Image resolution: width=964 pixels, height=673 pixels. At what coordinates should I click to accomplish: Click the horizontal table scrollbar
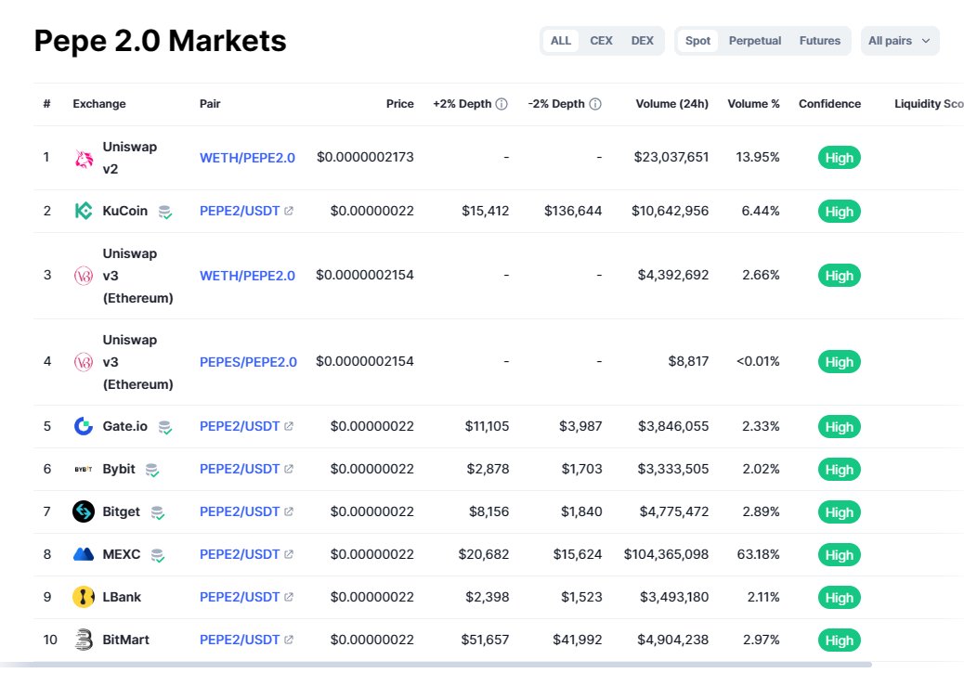(x=436, y=665)
